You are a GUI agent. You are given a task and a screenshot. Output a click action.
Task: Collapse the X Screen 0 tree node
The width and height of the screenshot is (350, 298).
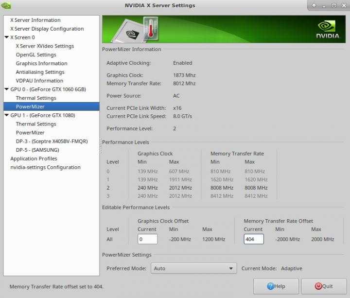(6, 37)
